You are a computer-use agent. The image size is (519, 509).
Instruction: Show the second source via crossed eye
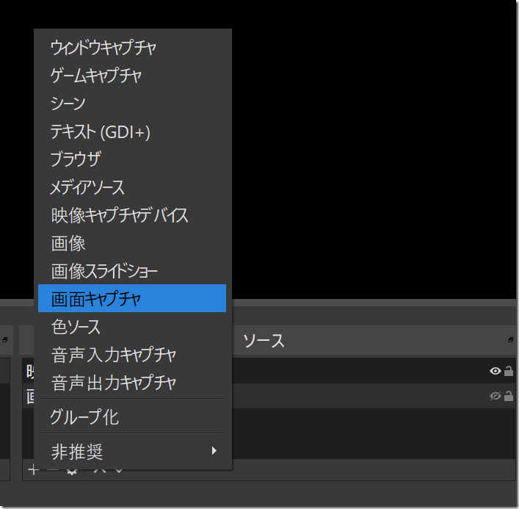click(x=495, y=396)
